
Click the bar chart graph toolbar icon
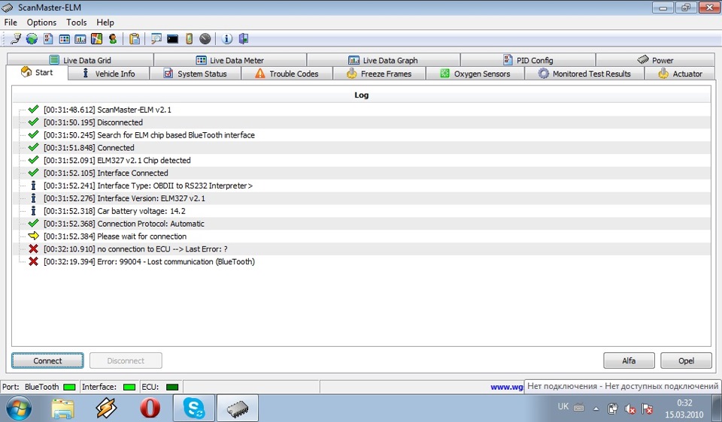point(80,38)
